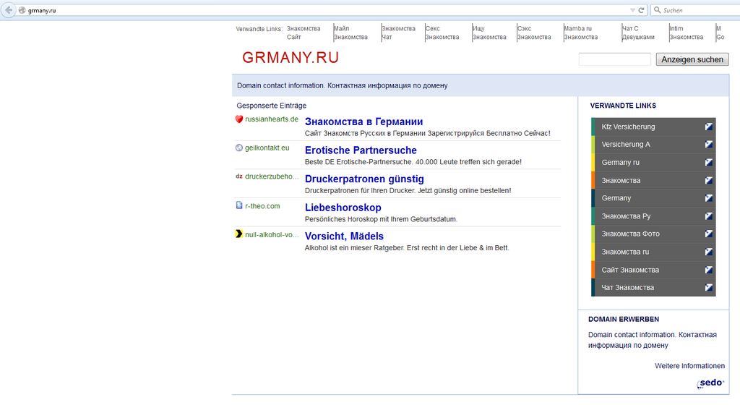Open arrow icon on Знакомства Фото row

(708, 234)
